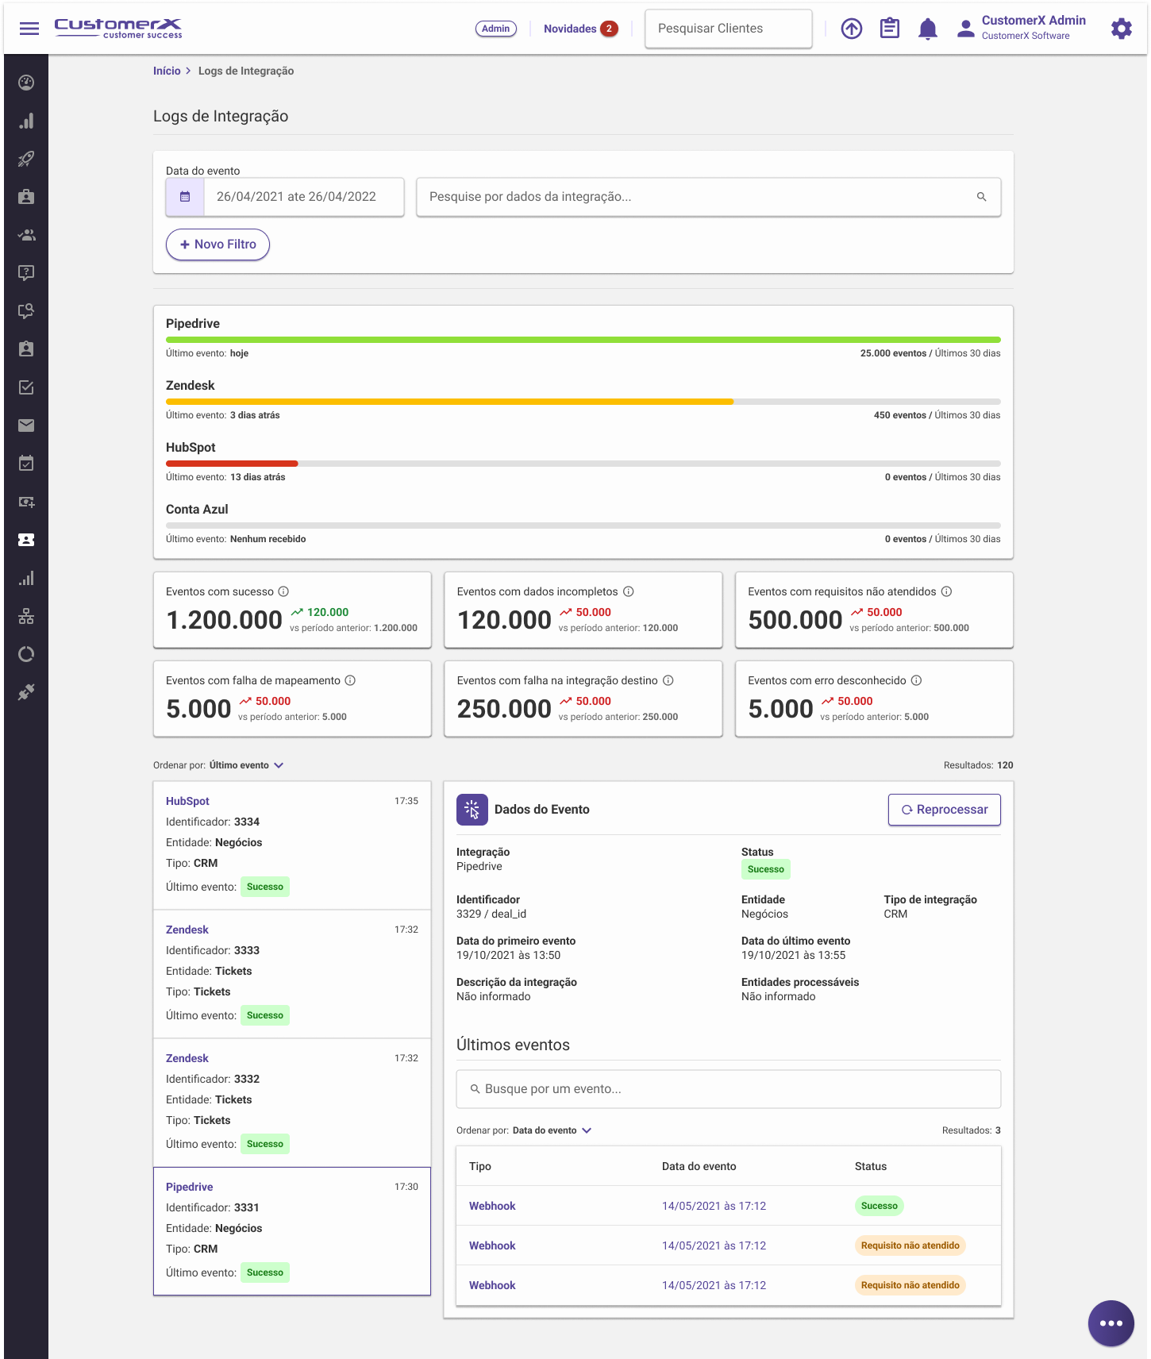Click the user profile avatar icon
The image size is (1151, 1359).
click(x=965, y=29)
